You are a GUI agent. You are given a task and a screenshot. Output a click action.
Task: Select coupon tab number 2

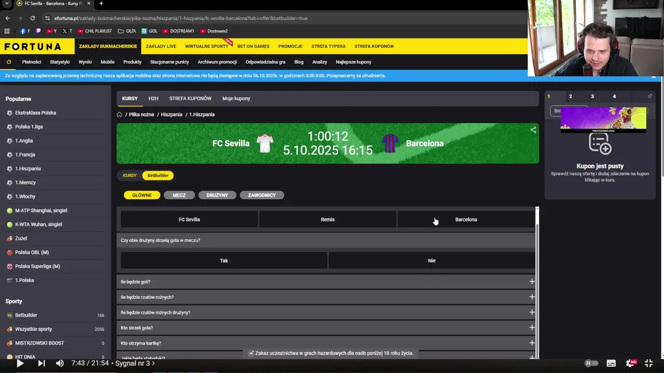(570, 96)
